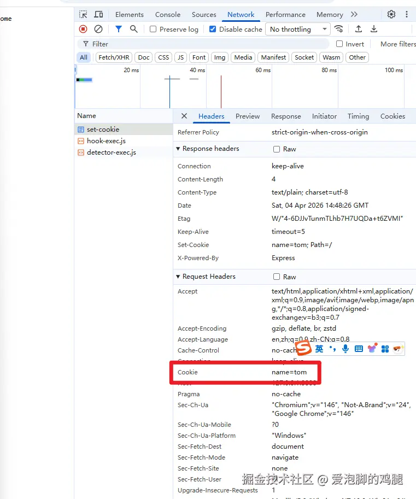
Task: Collapse the Response headers section
Action: (178, 149)
